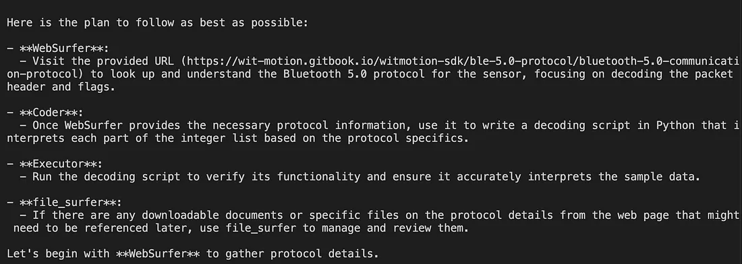Click "Run the decoding script" text
The image size is (742, 264).
[106, 176]
